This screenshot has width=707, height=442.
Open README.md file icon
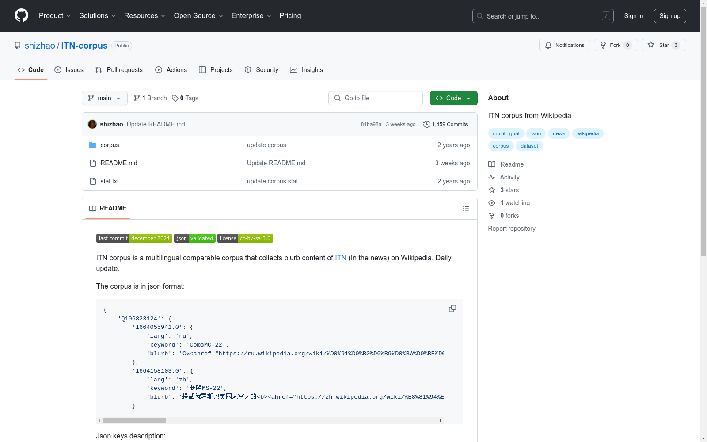pyautogui.click(x=93, y=163)
